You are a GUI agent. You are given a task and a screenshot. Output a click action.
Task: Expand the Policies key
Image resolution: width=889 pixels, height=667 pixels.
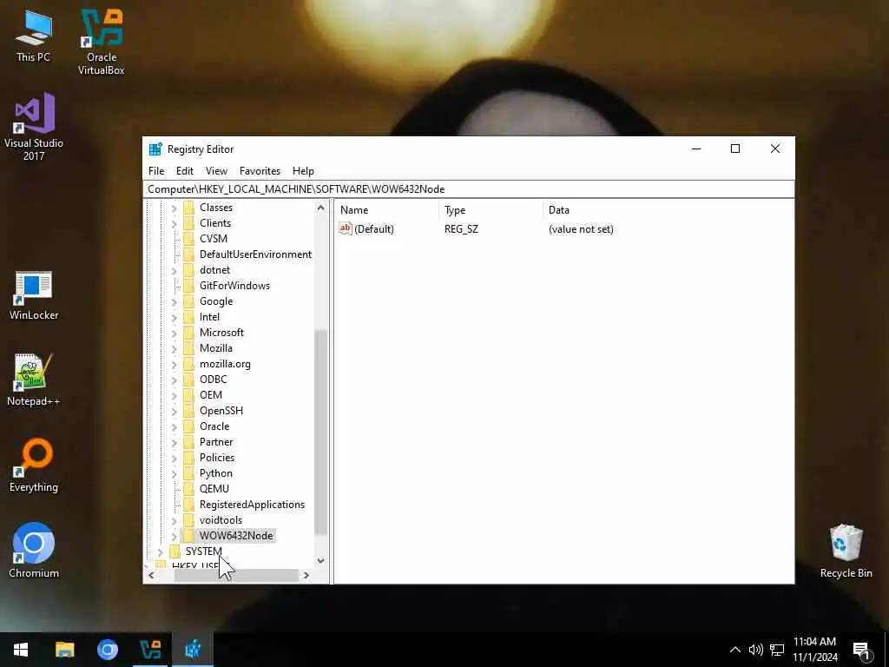point(175,458)
